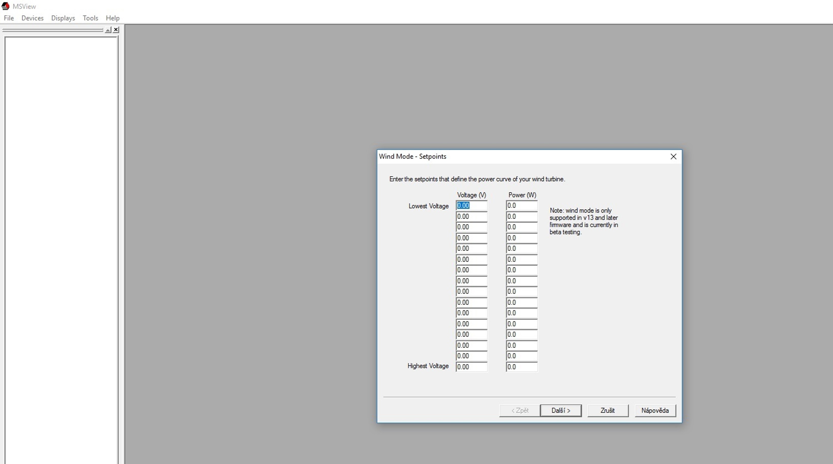Focus the Highest Voltage input field
The width and height of the screenshot is (833, 464).
(x=471, y=367)
